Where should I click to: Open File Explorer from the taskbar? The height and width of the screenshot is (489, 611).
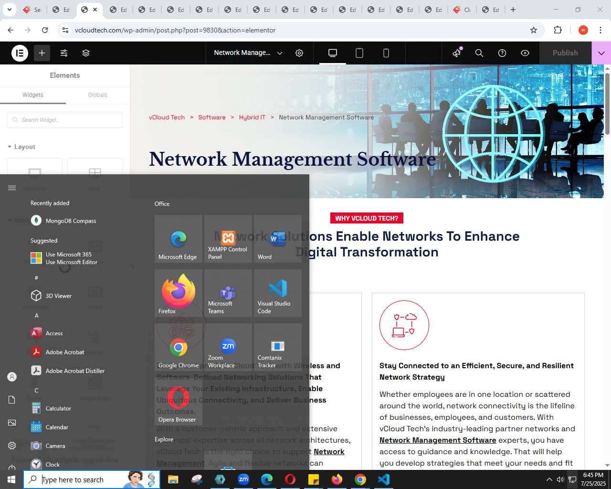tap(173, 479)
